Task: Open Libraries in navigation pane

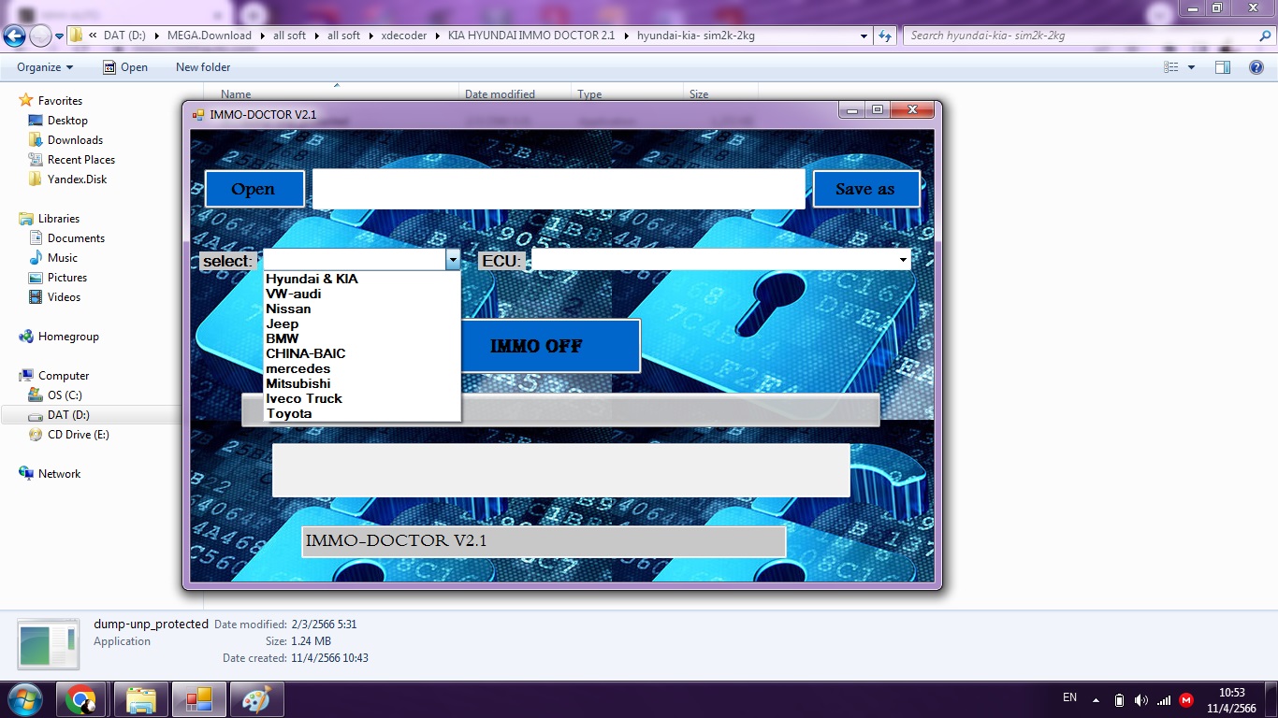Action: coord(58,219)
